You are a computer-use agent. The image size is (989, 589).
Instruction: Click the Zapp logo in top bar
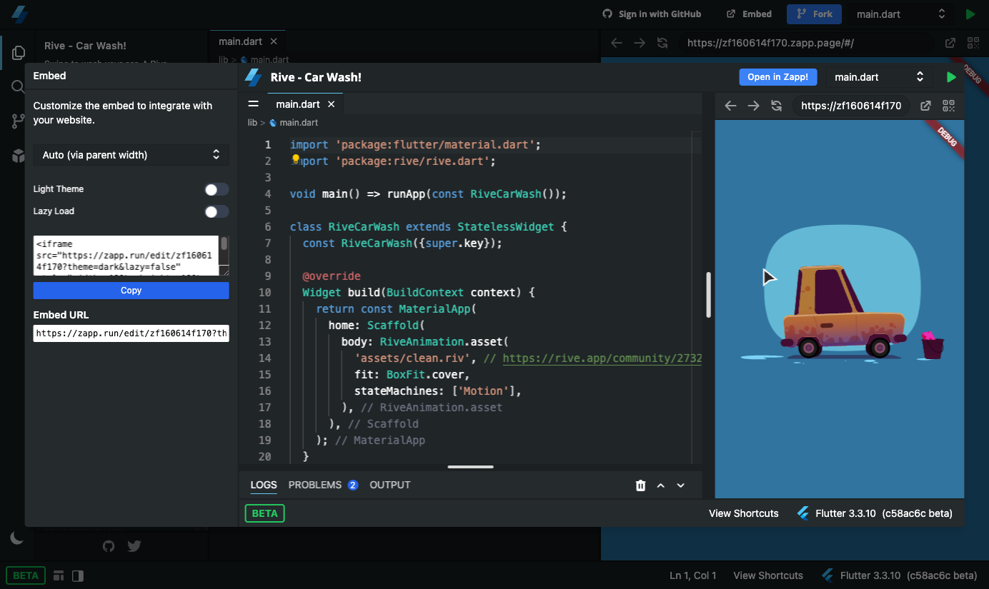(19, 14)
